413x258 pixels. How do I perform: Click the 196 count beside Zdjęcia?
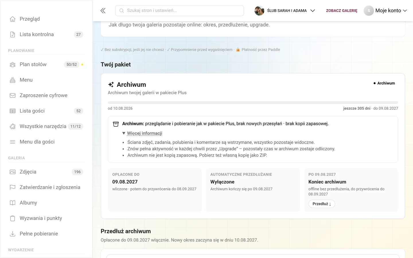pyautogui.click(x=77, y=172)
